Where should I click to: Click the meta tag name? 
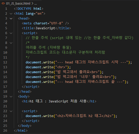[x=28, y=23]
